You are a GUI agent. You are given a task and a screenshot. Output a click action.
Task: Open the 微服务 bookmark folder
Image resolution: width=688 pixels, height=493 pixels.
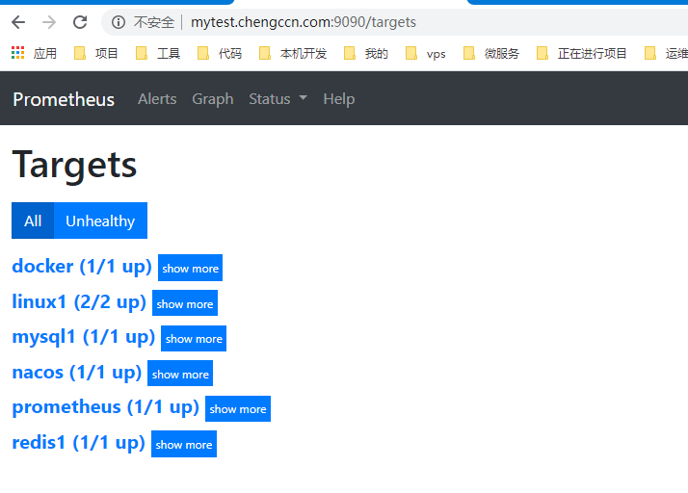(x=491, y=54)
